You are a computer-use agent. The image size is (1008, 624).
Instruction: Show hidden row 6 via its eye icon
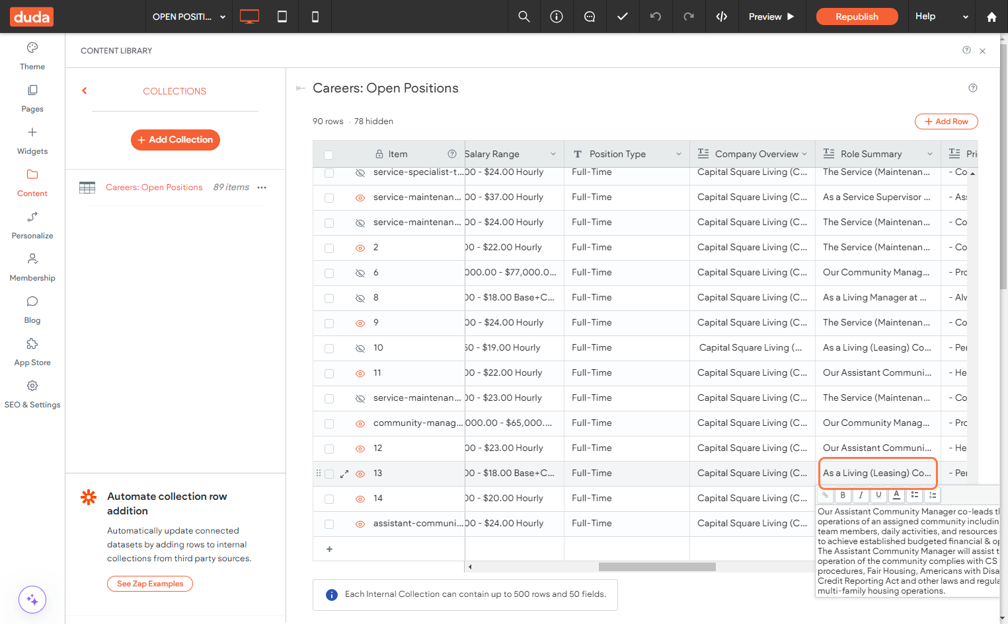(360, 273)
